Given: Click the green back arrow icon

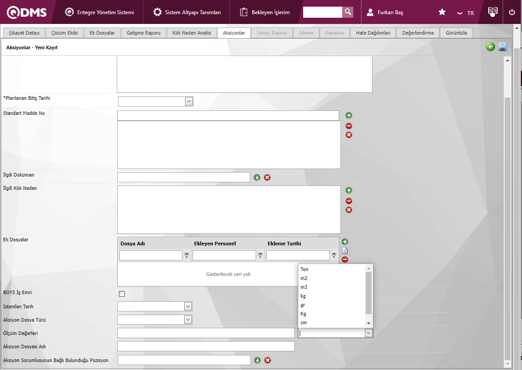Looking at the screenshot, I should (490, 47).
